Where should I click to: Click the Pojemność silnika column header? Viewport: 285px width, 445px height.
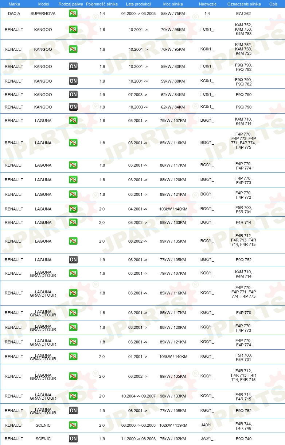[102, 4]
